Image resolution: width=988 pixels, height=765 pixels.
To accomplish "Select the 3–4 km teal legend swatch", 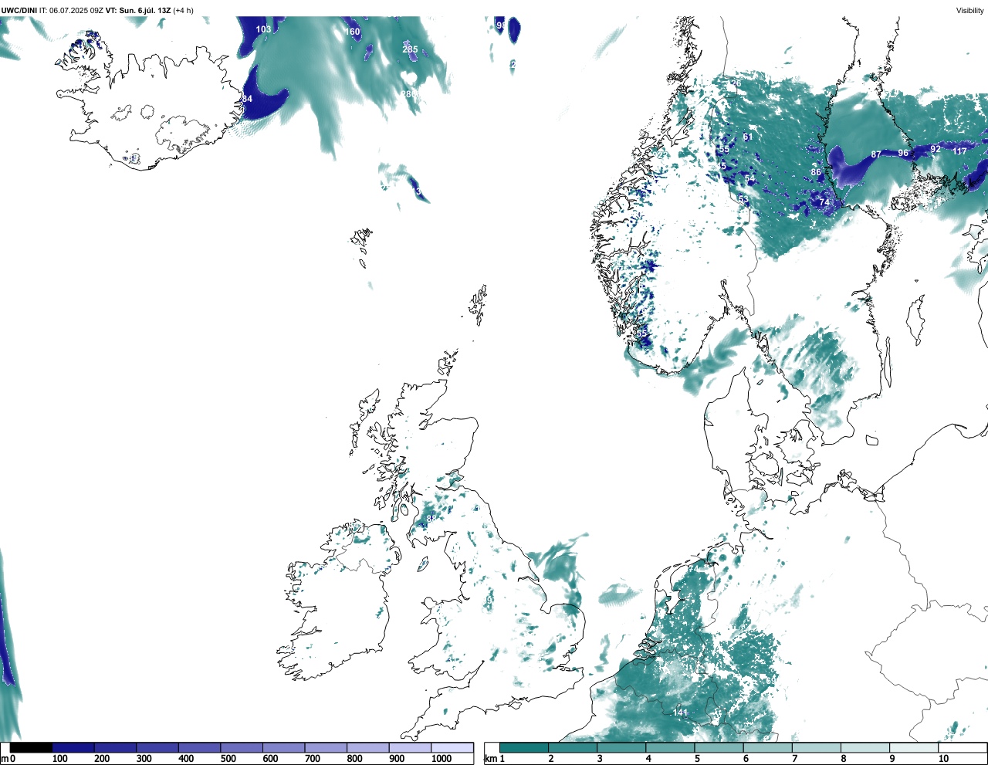I will (621, 747).
